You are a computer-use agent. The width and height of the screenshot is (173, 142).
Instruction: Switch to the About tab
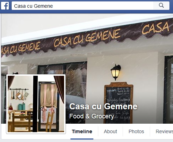click(x=110, y=131)
